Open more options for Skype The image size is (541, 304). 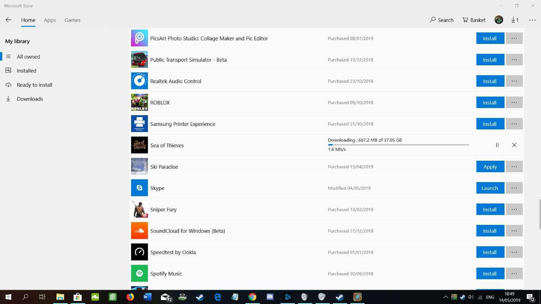pos(514,188)
